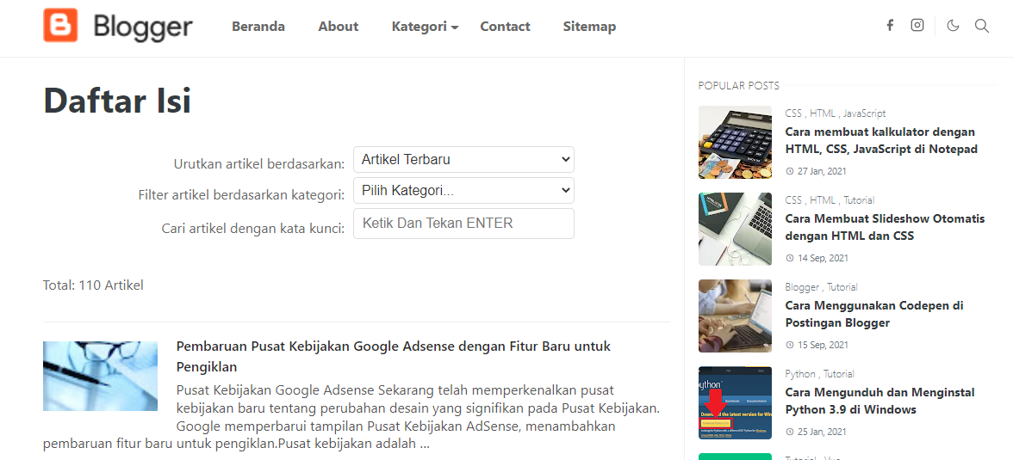The image size is (1013, 460).
Task: Click 'Python , Tutorial' category labels
Action: pyautogui.click(x=819, y=373)
